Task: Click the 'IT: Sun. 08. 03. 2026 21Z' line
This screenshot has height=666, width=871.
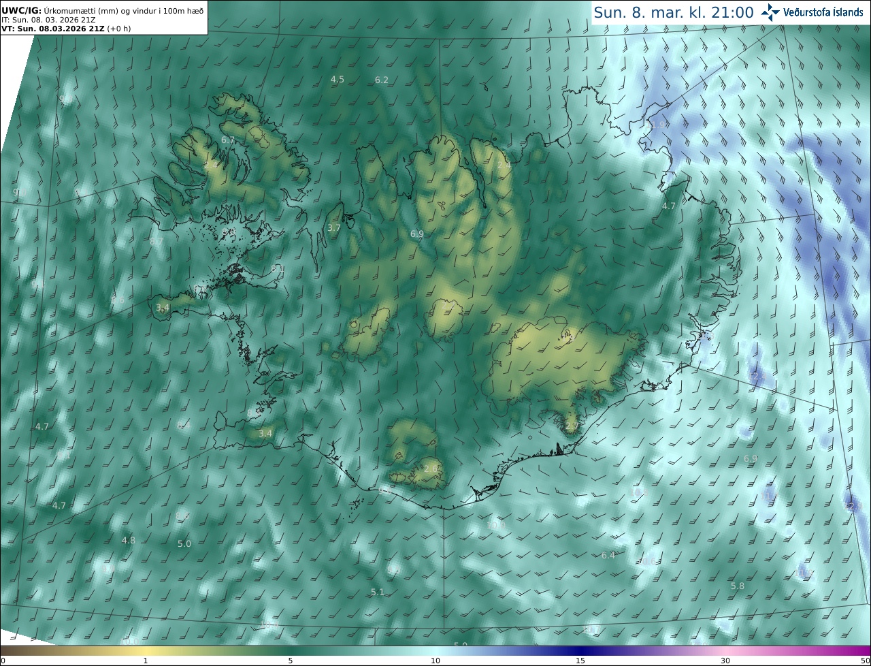Action: click(x=49, y=20)
